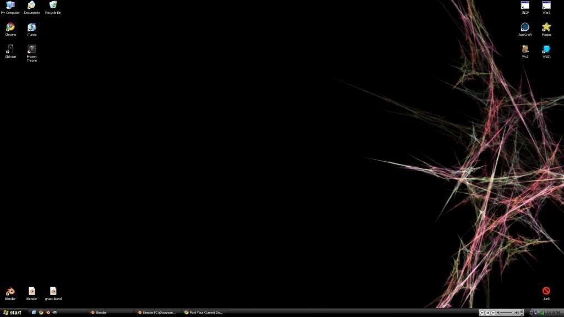
Task: Click next track on taskbar player
Action: 493,313
